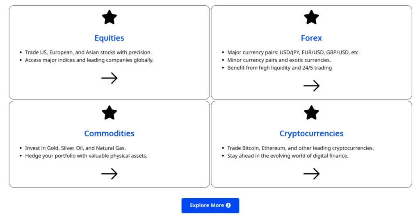The height and width of the screenshot is (215, 420).
Task: Open the Cryptocurrencies heading link
Action: pos(311,134)
